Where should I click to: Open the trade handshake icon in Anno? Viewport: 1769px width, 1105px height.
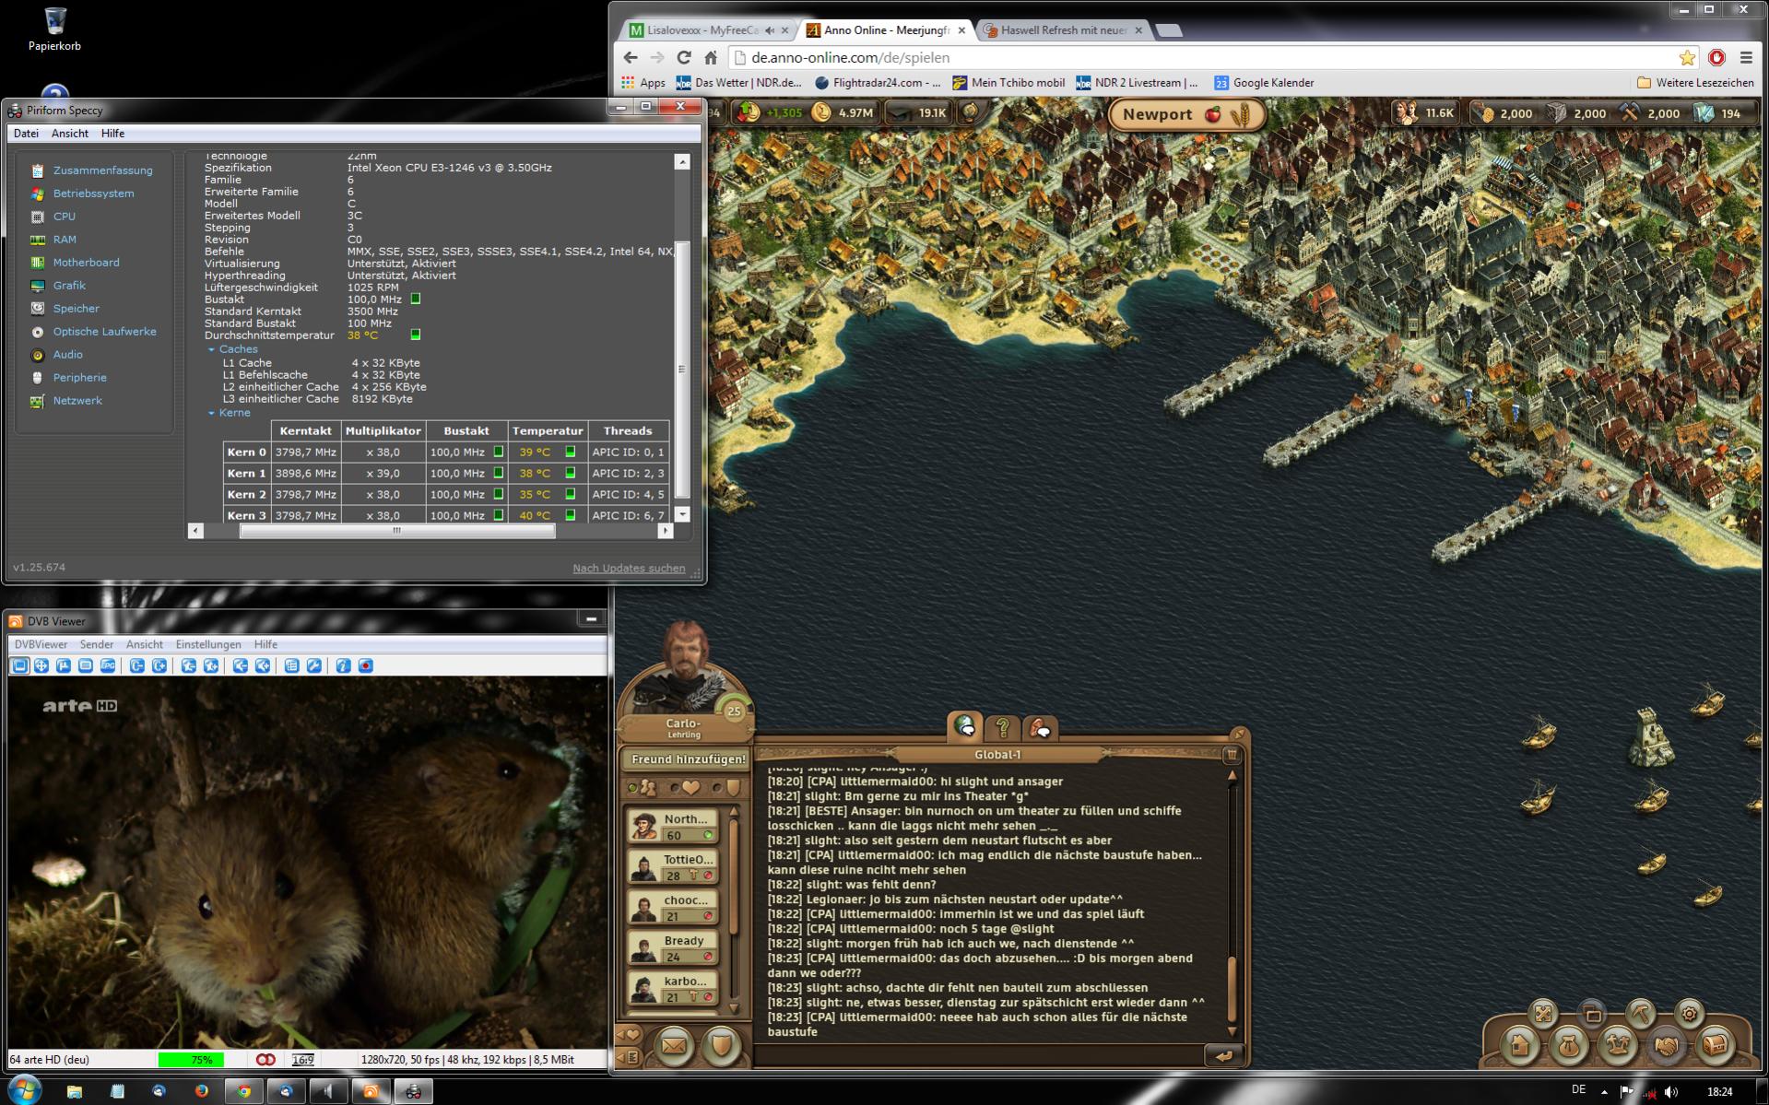1667,1046
